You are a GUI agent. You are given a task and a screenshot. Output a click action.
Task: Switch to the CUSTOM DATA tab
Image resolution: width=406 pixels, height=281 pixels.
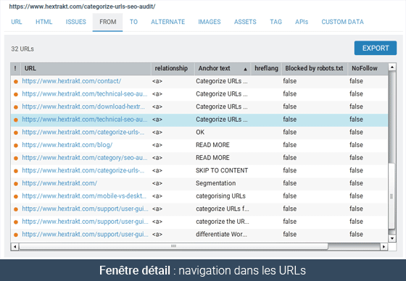(342, 22)
